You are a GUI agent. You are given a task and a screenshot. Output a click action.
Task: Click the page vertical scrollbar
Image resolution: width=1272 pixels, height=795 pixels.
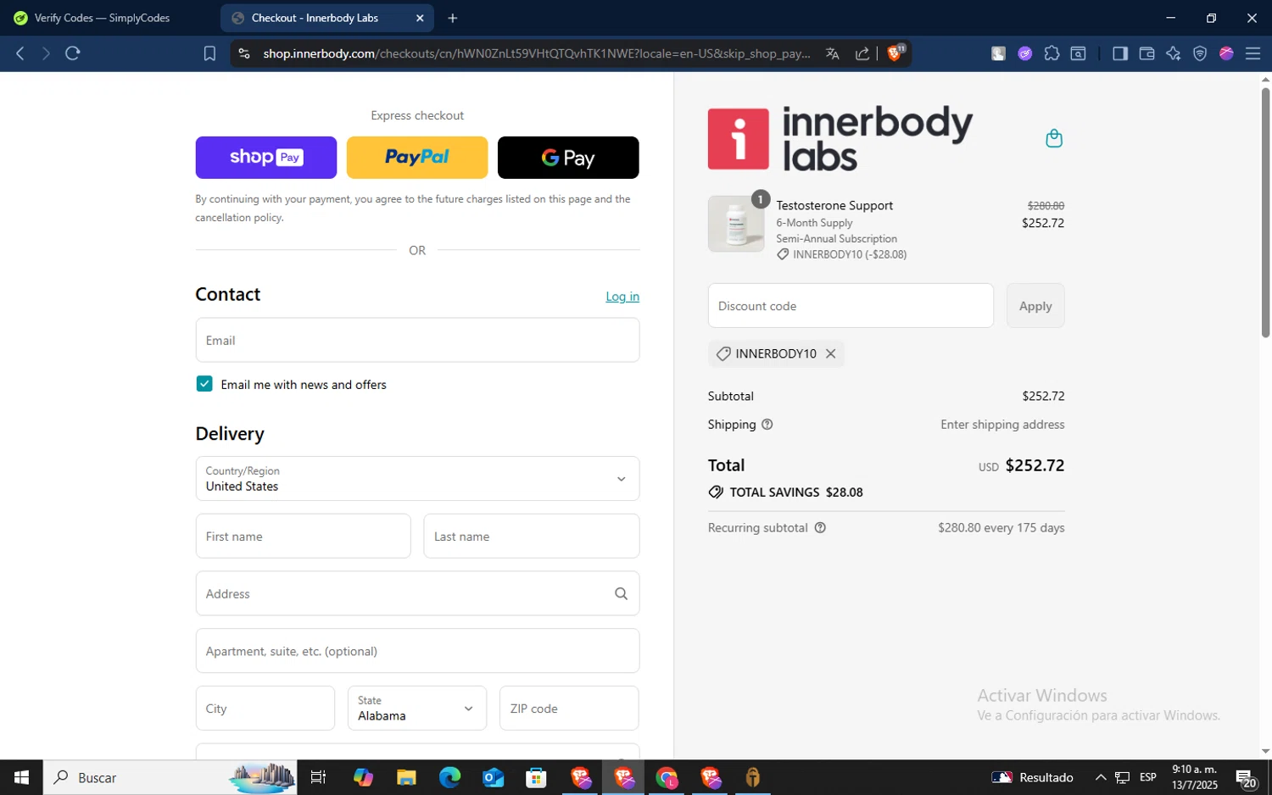[x=1265, y=212]
